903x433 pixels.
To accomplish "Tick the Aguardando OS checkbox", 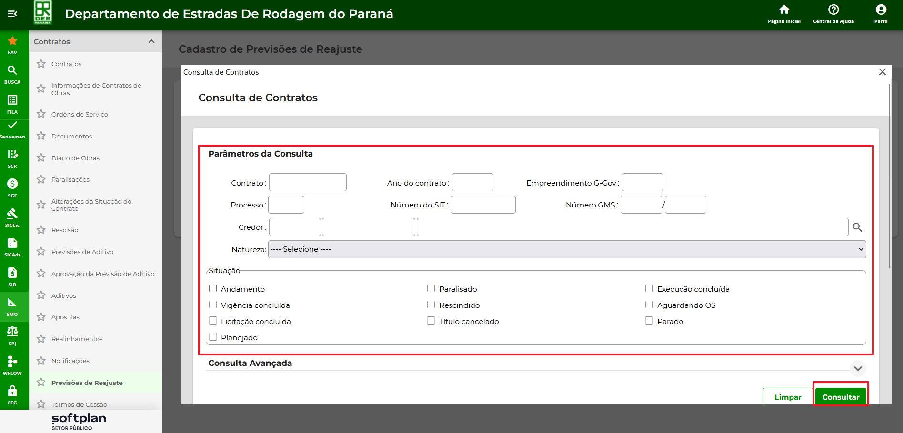I will 649,305.
